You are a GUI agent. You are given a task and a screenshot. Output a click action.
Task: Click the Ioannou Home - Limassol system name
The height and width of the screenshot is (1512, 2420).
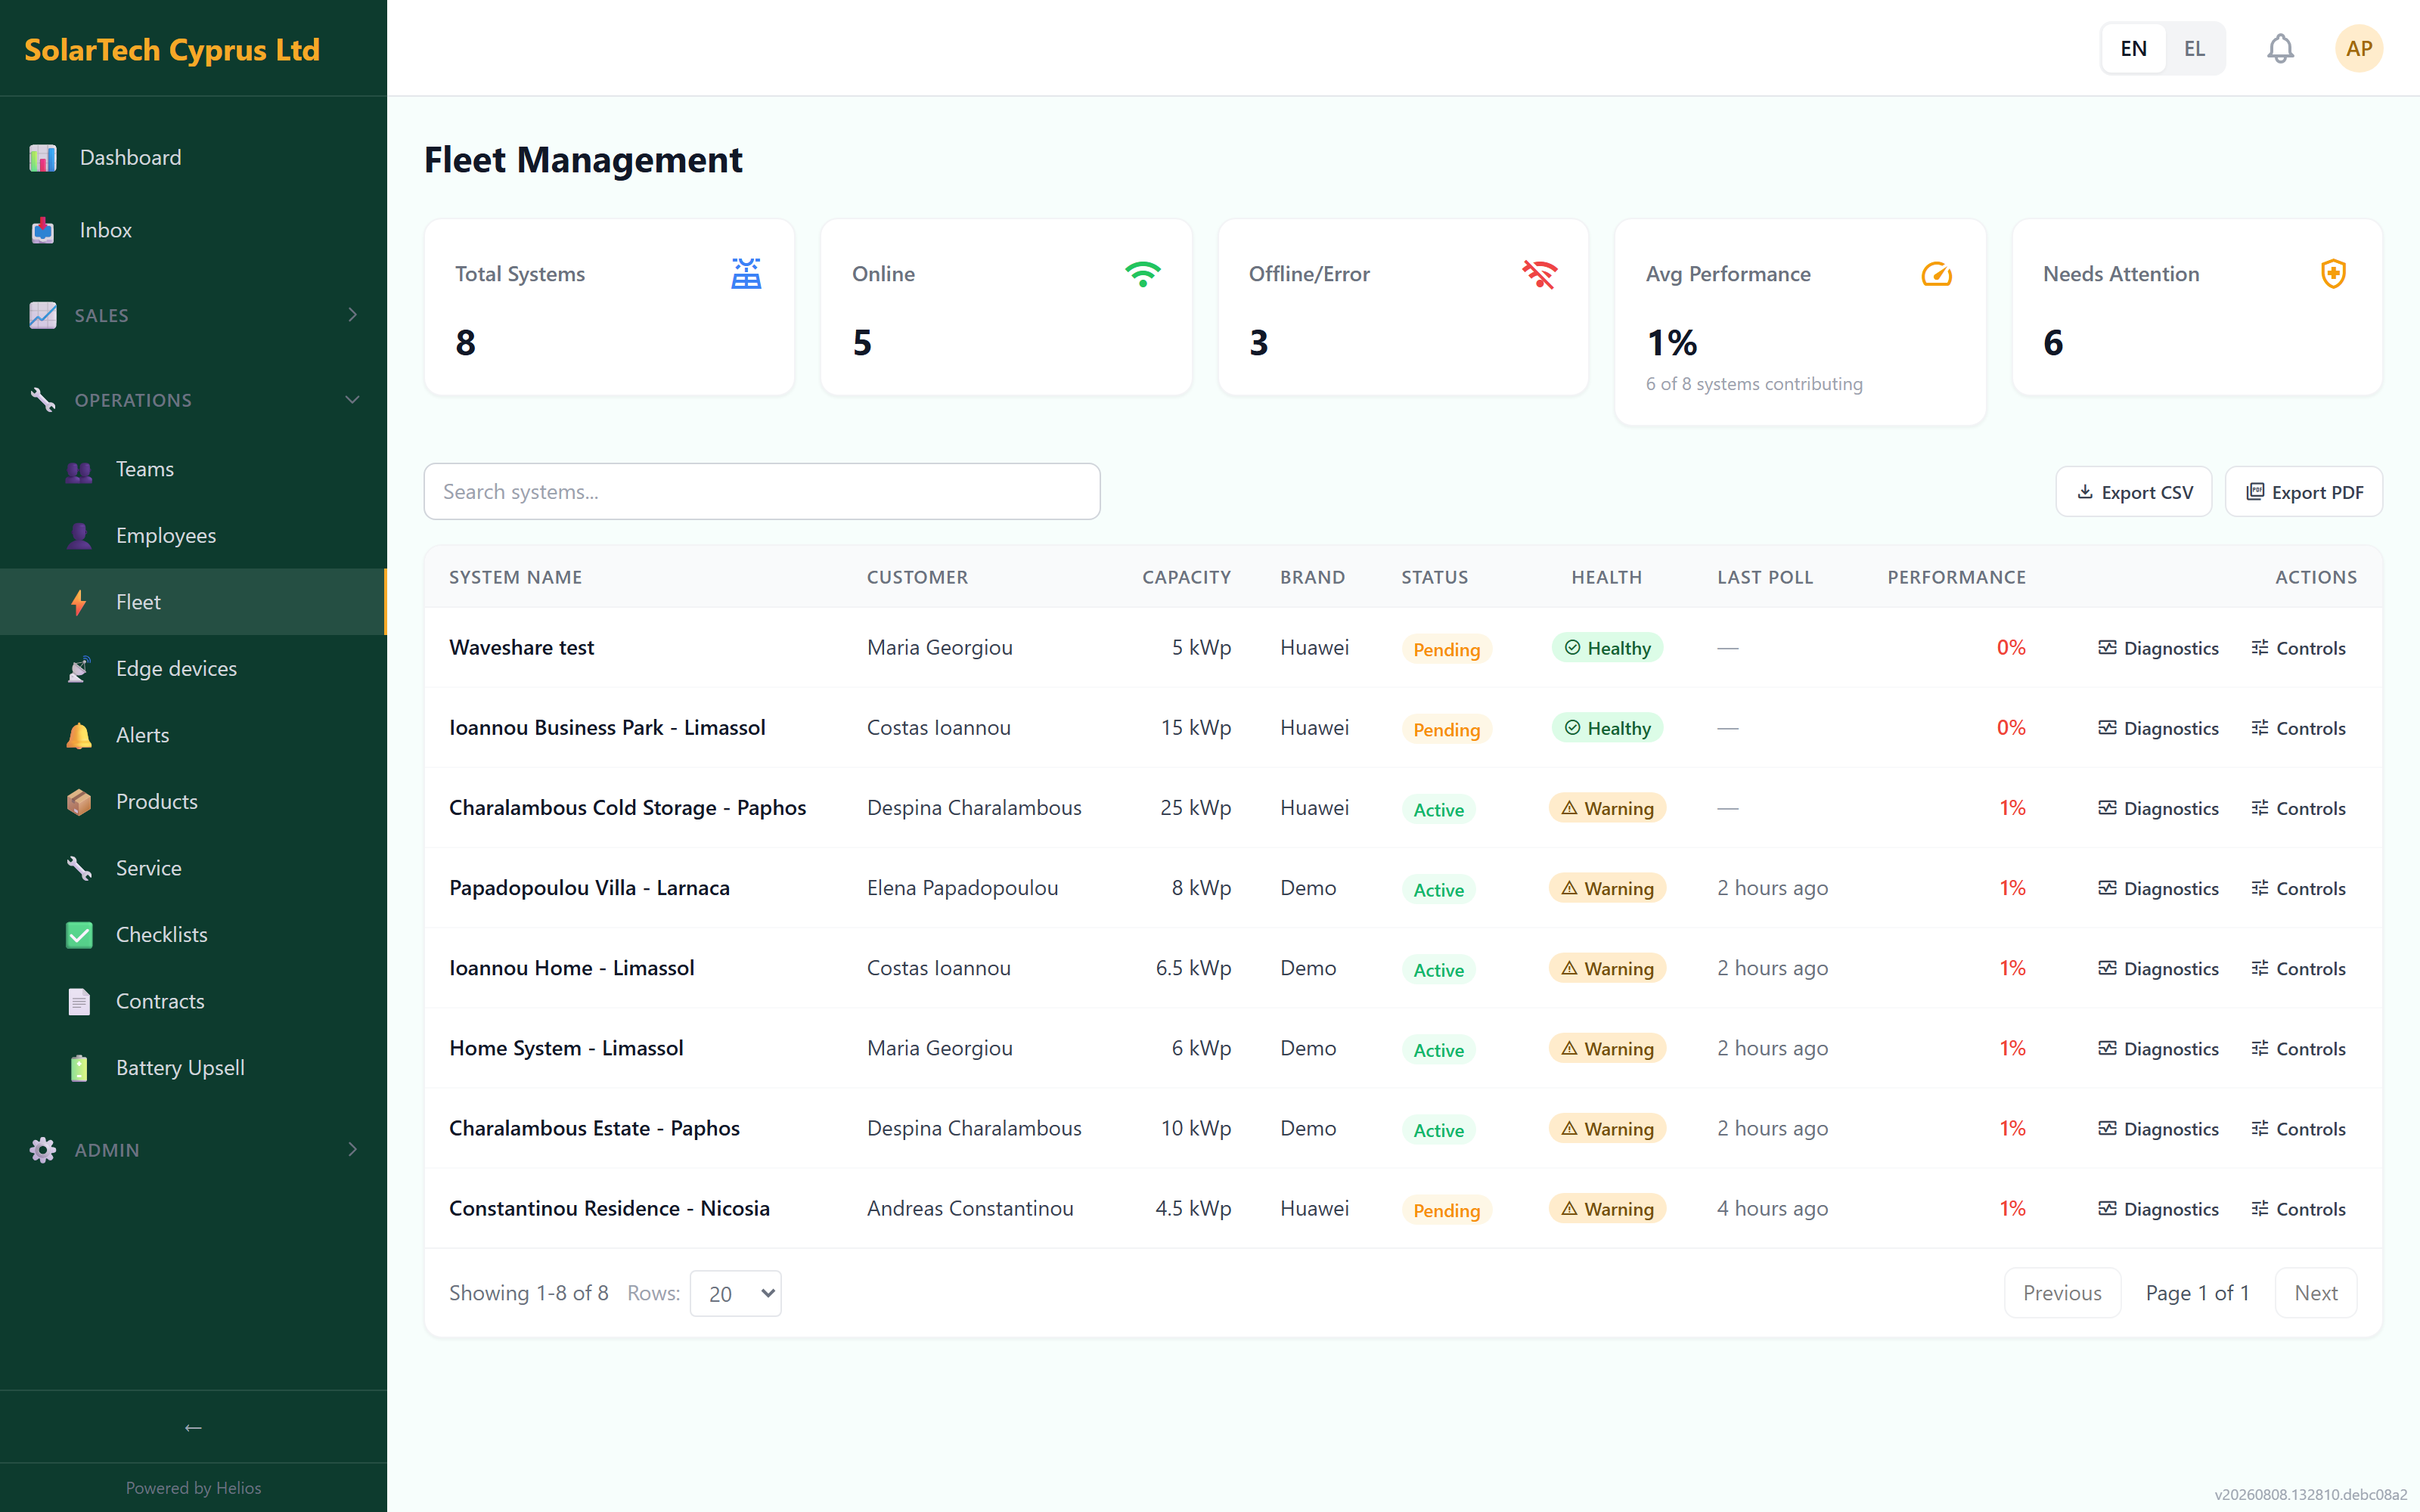571,968
